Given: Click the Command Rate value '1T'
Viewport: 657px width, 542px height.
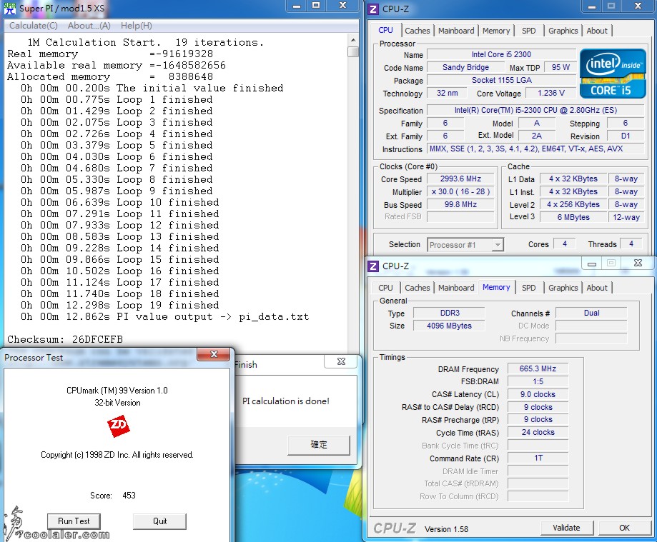Looking at the screenshot, I should click(538, 458).
